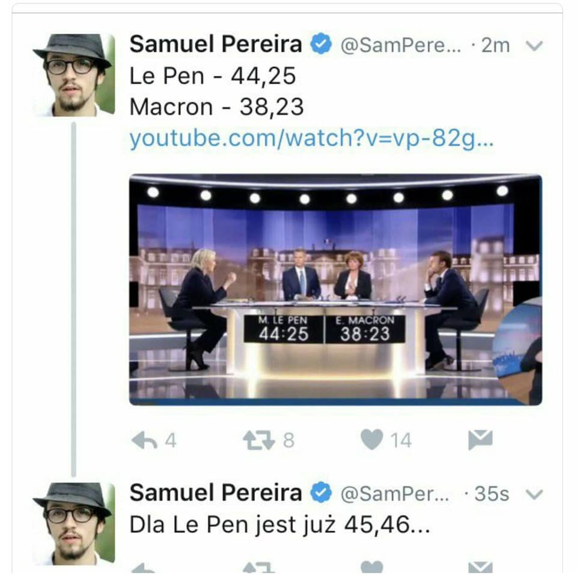
Task: Open verified badge on second tweet name
Action: pos(321,492)
